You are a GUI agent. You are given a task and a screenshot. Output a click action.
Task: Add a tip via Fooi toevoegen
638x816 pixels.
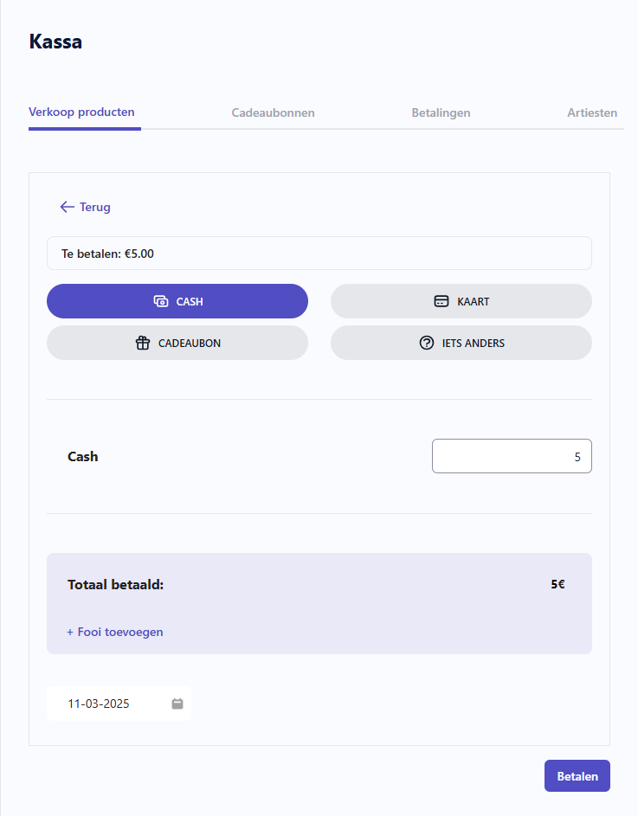coord(114,632)
